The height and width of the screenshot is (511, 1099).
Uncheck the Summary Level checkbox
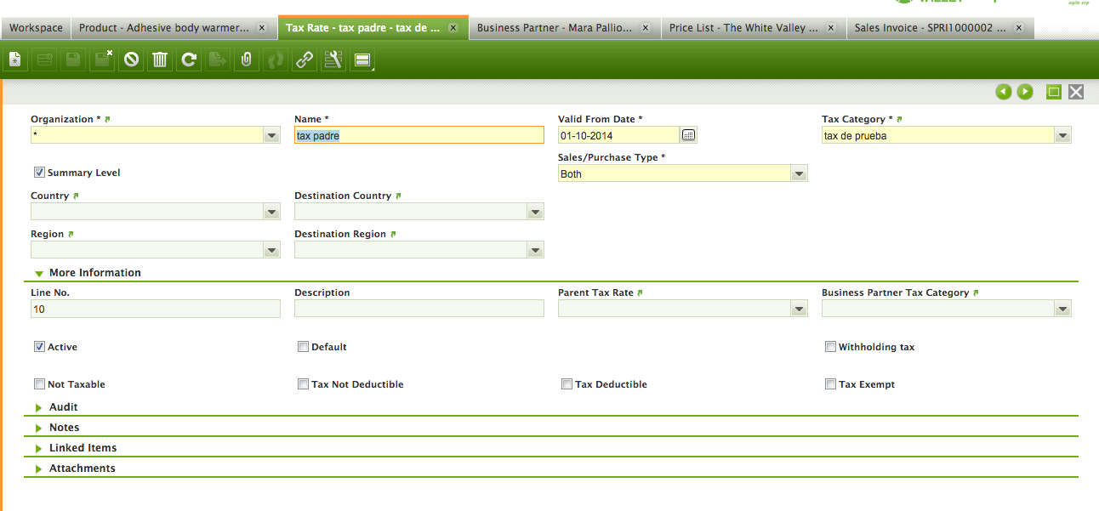point(39,173)
